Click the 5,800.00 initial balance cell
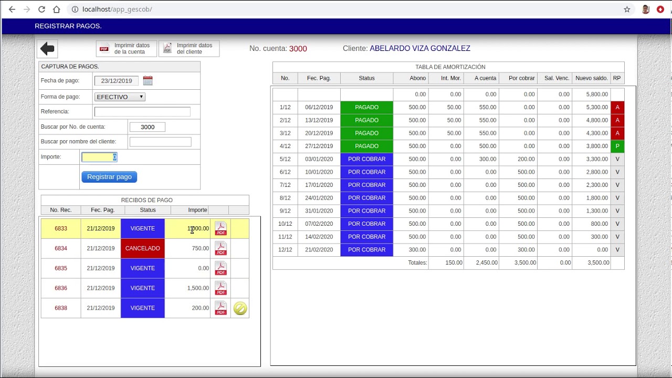 591,94
